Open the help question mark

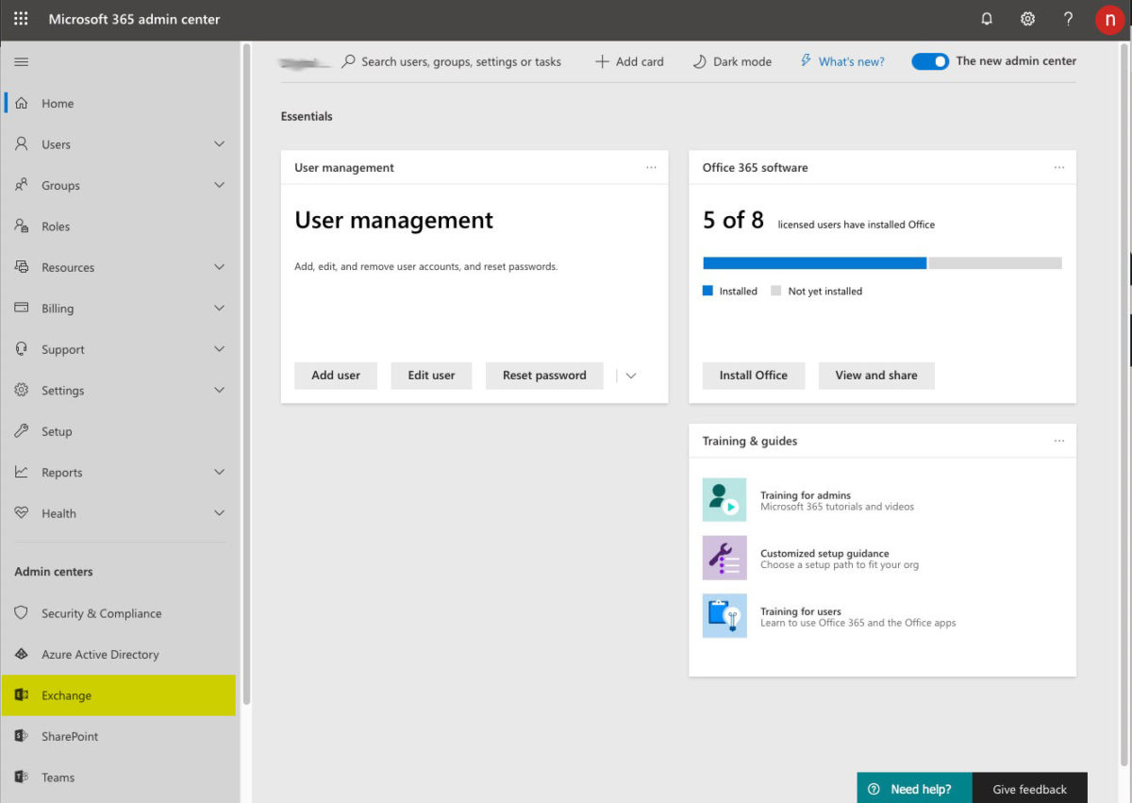[x=1068, y=19]
